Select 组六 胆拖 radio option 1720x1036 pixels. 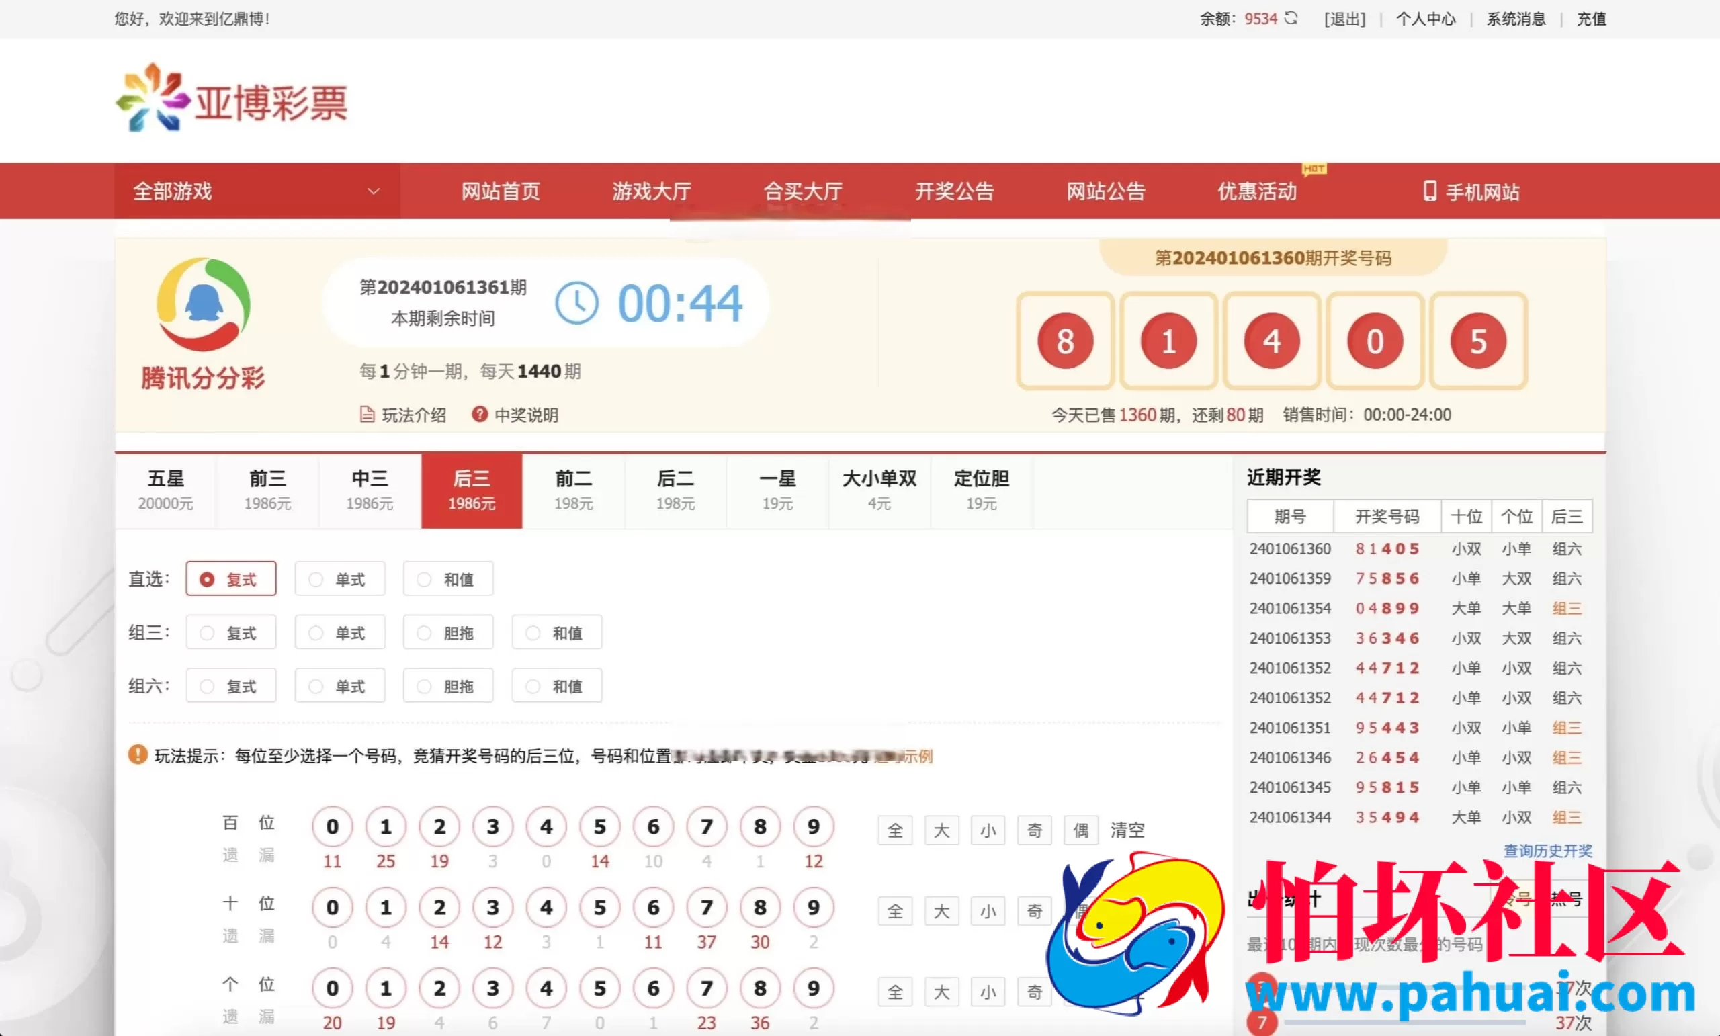448,686
